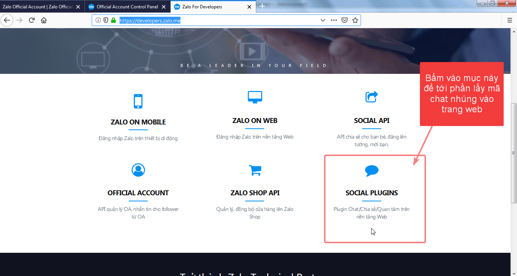Viewport: 517px width, 276px height.
Task: Open the tracking protection shield icon
Action: click(x=106, y=20)
